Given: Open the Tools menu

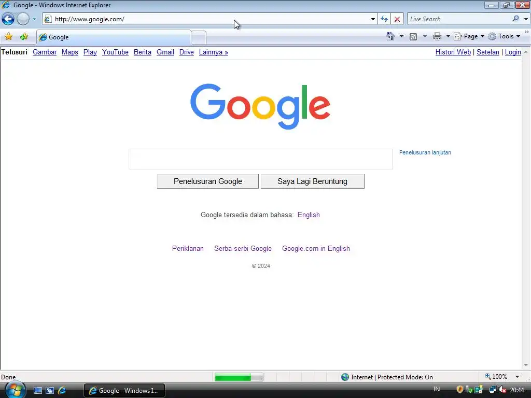Looking at the screenshot, I should [504, 36].
